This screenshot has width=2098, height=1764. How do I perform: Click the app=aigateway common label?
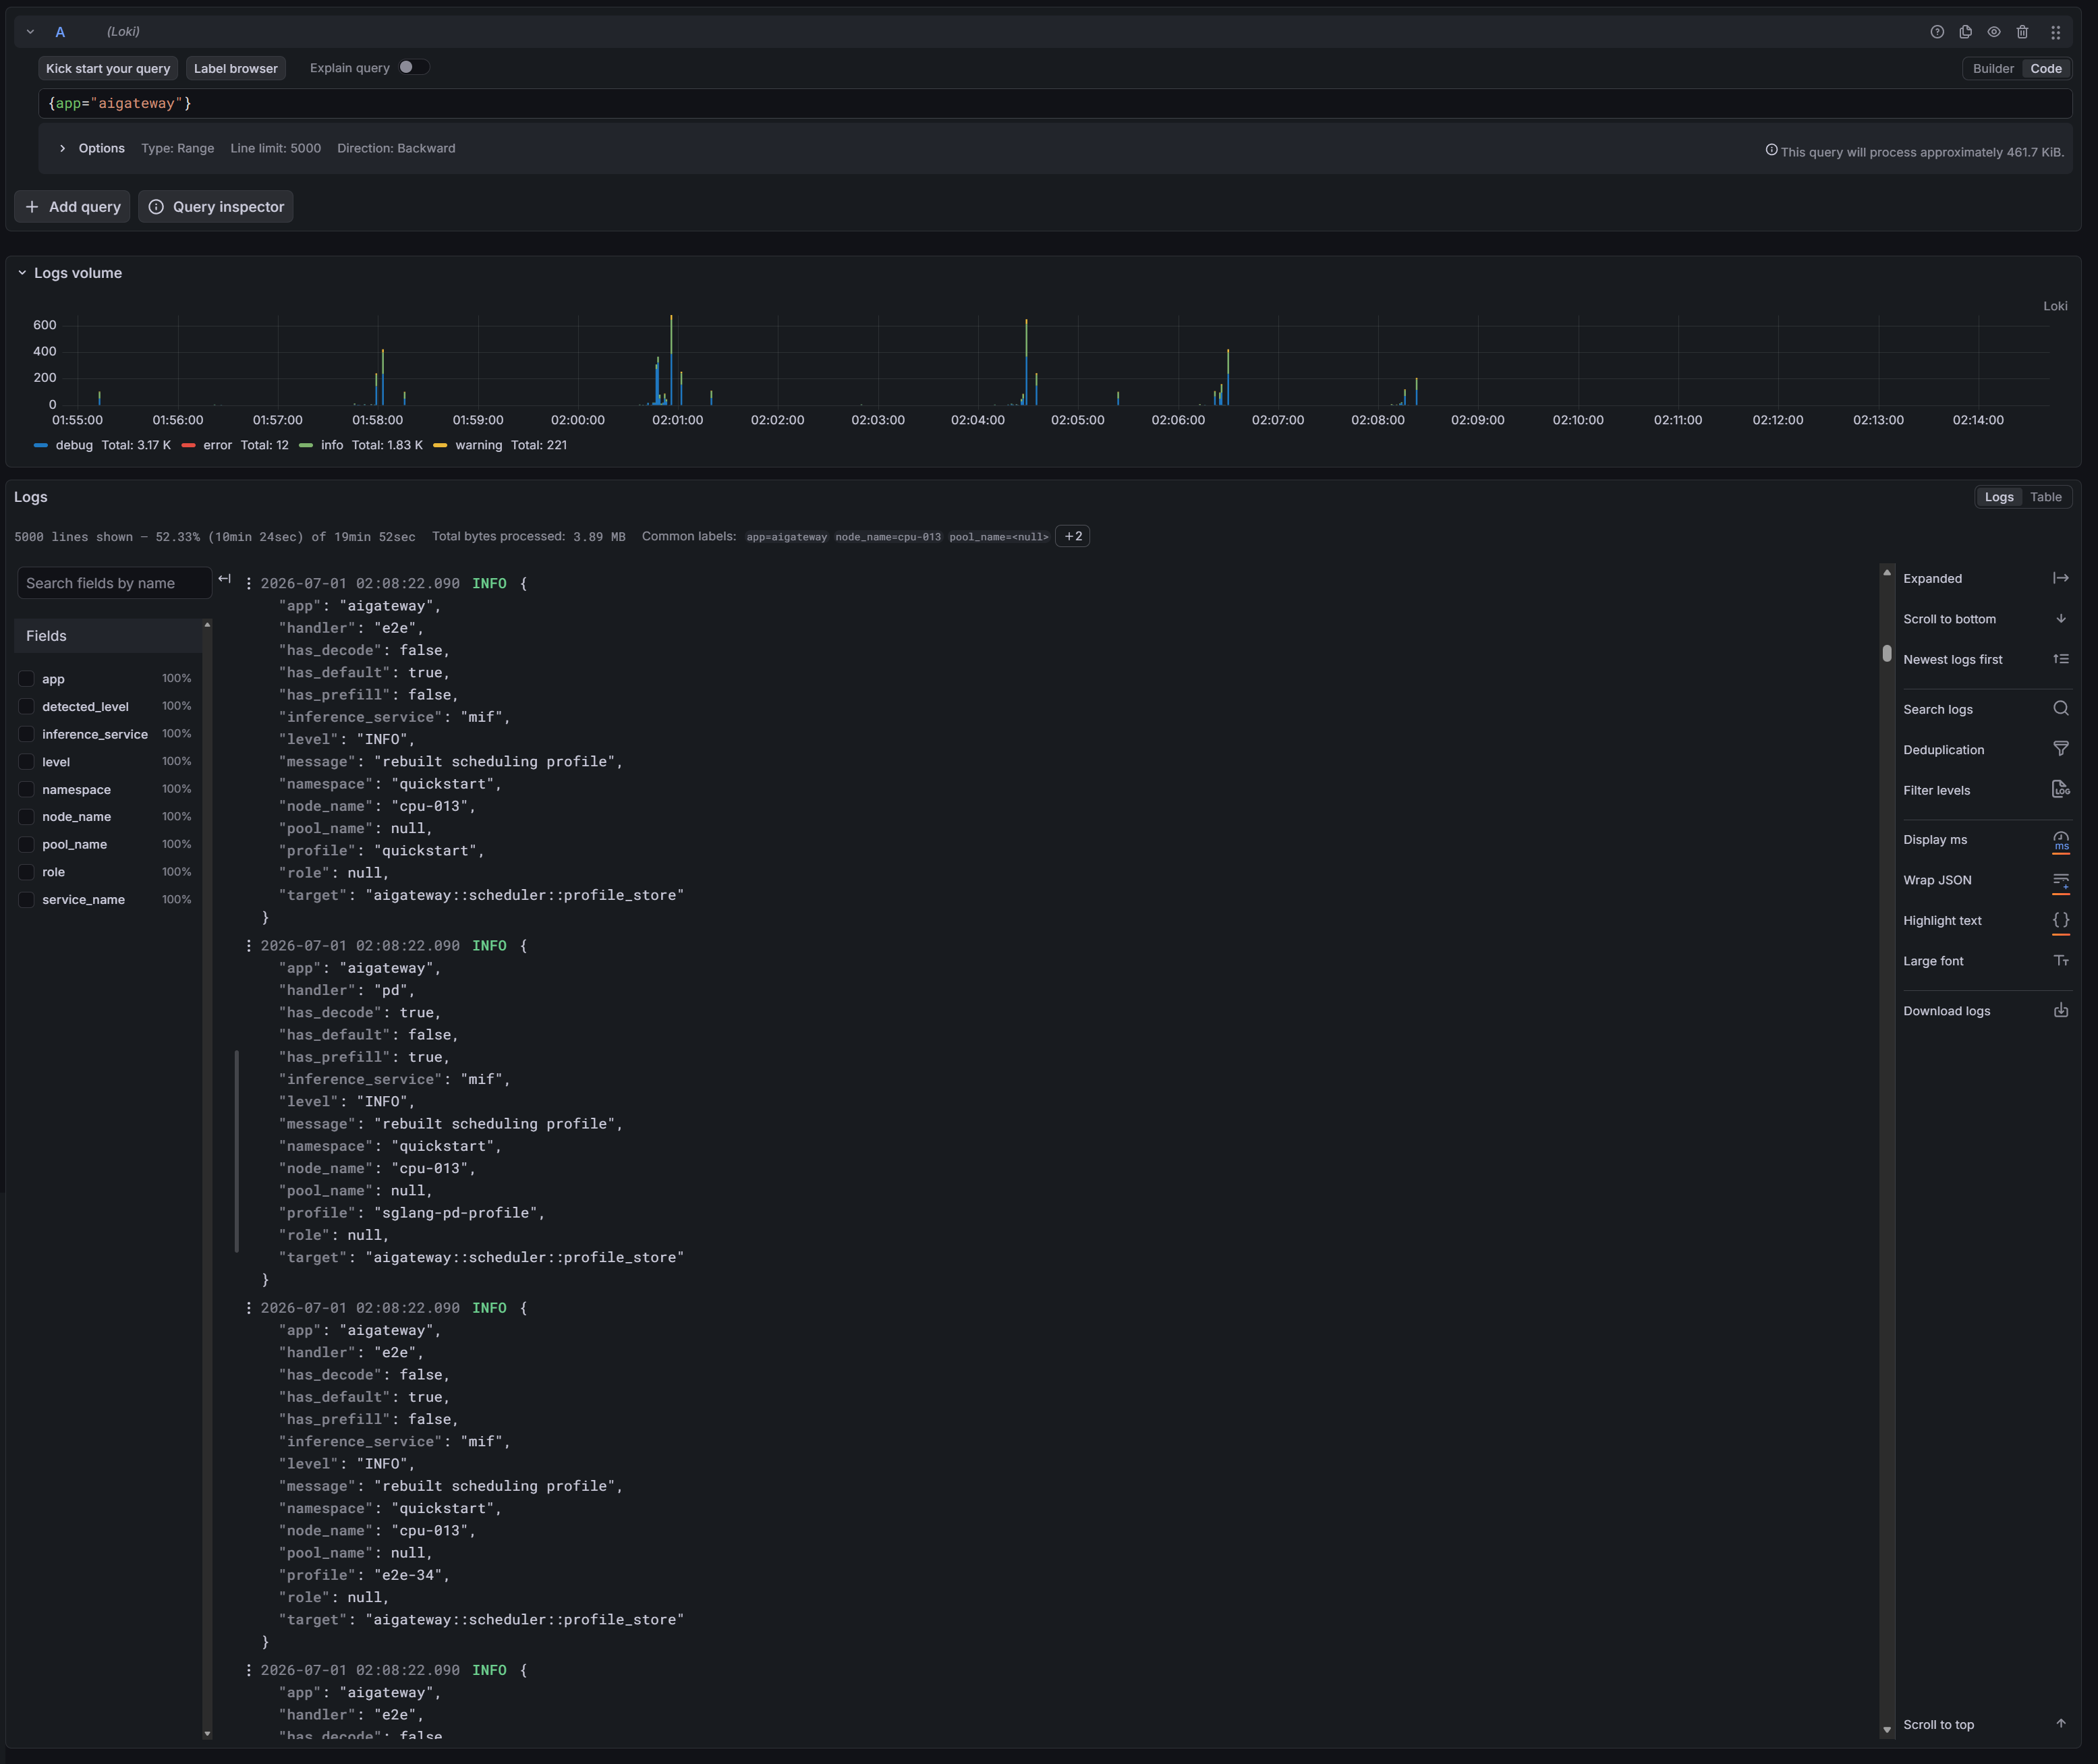[786, 537]
